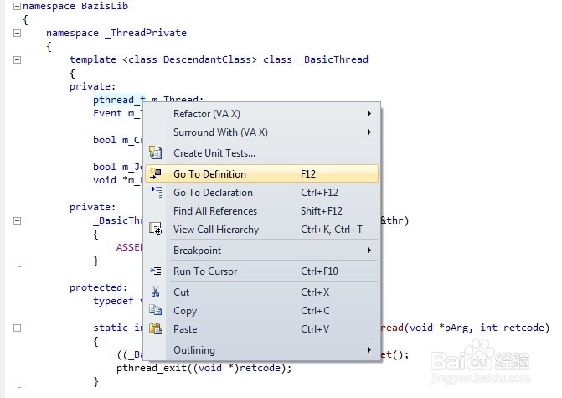The height and width of the screenshot is (398, 562).
Task: Click the Go To Declaration icon
Action: click(156, 192)
